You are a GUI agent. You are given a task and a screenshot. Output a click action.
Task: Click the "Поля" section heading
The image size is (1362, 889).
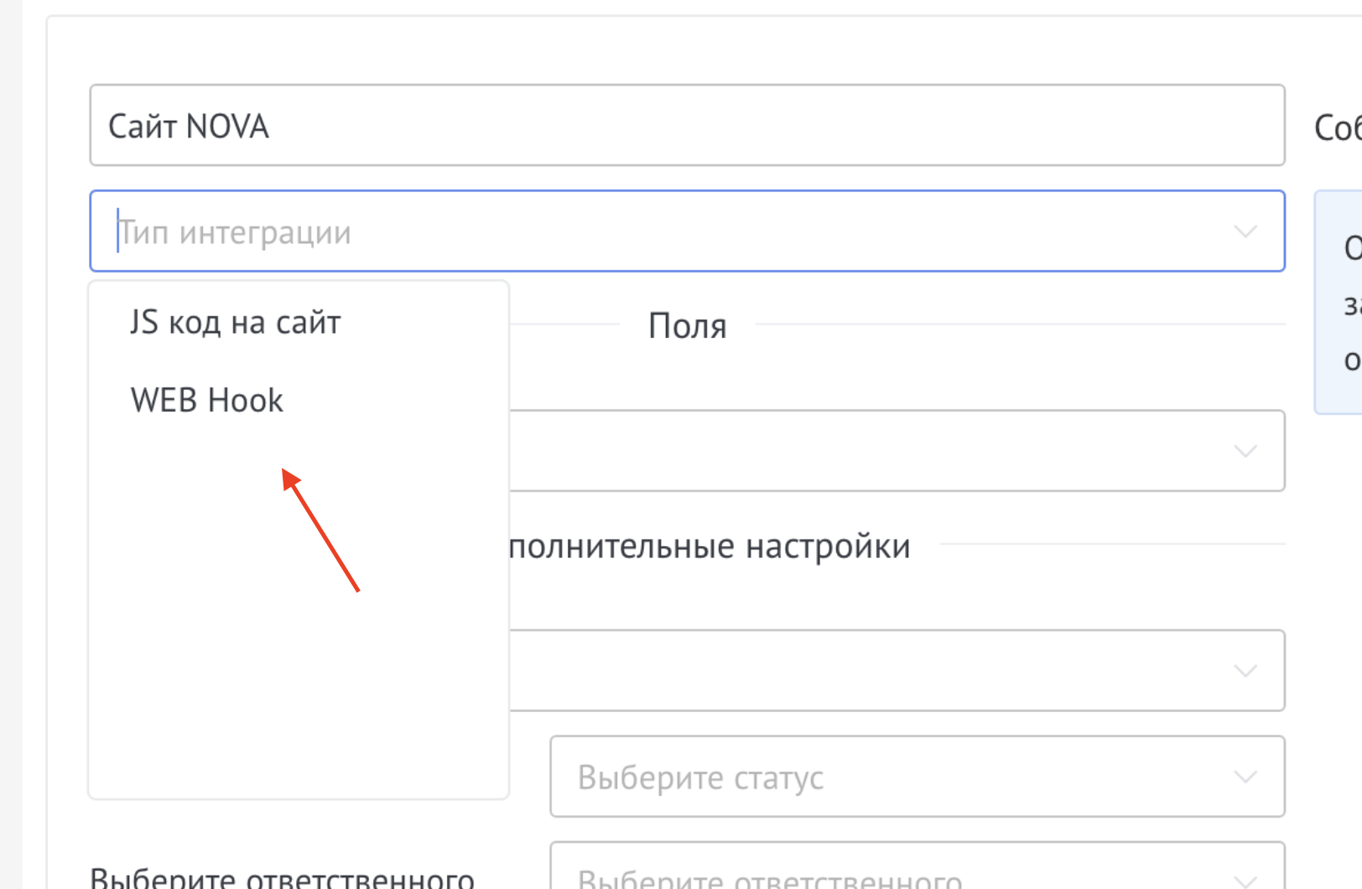(x=687, y=326)
